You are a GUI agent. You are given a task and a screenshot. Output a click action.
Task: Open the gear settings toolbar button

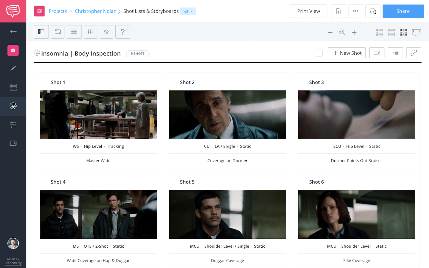106,32
